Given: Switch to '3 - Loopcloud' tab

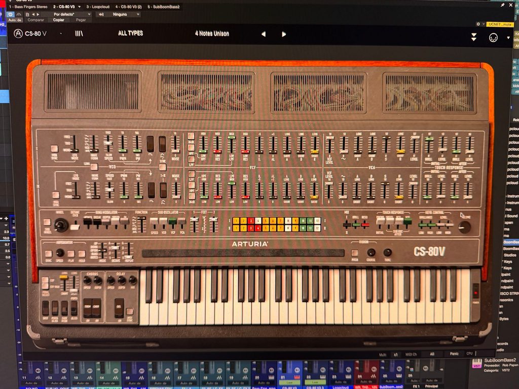Looking at the screenshot, I should (98, 7).
